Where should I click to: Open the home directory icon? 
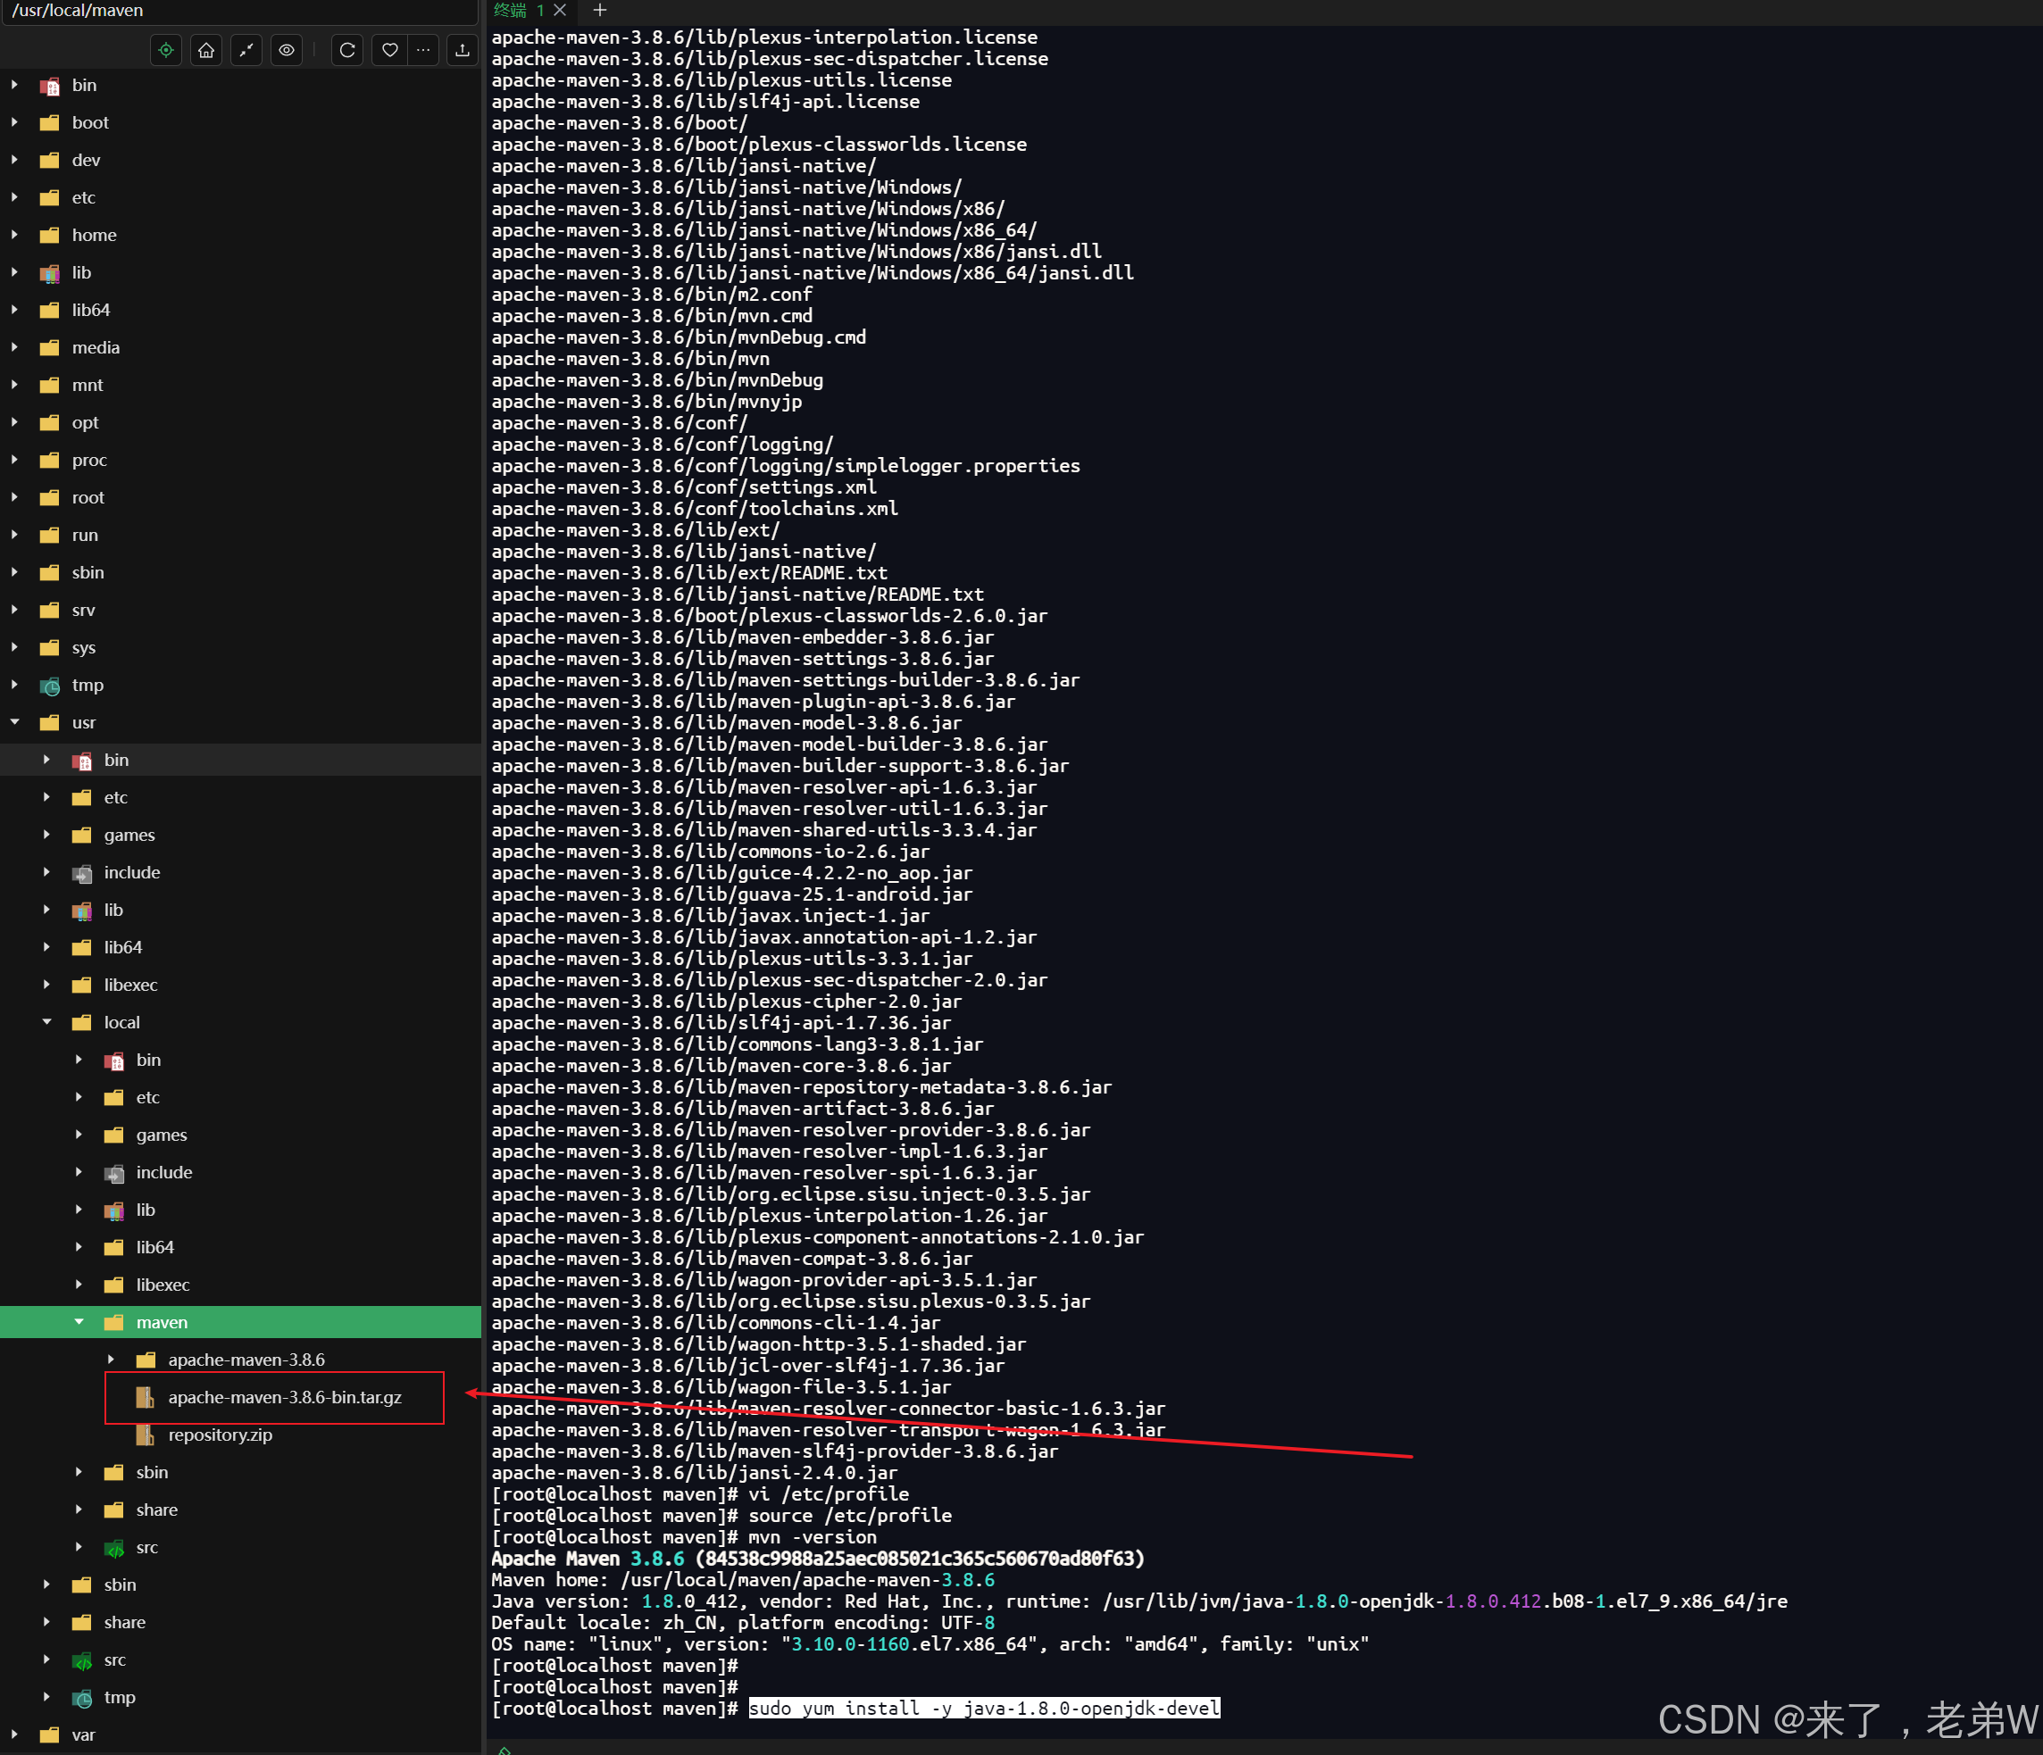pos(205,49)
